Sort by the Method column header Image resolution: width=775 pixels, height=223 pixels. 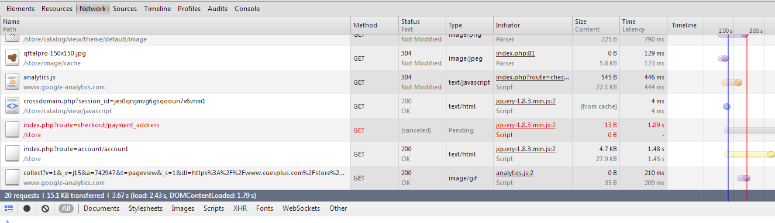374,25
